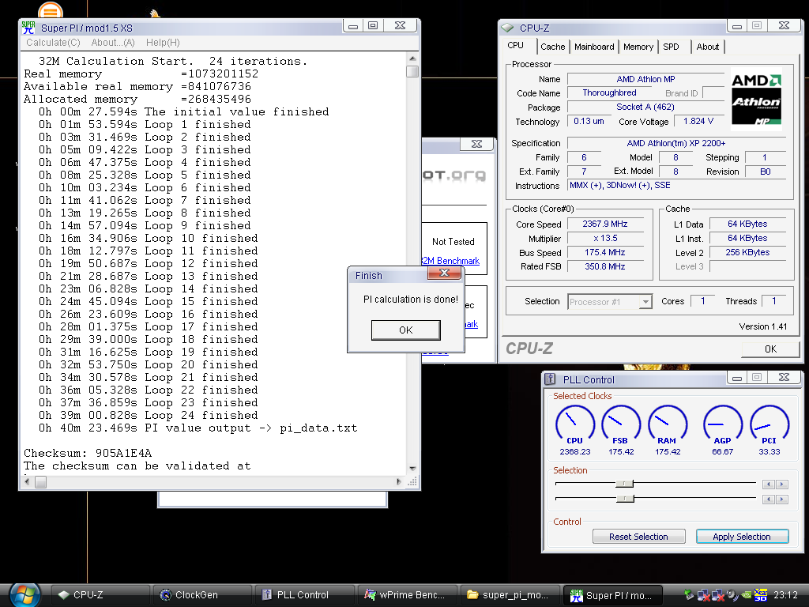809x607 pixels.
Task: Open the About...(A) menu in Super PI
Action: pyautogui.click(x=113, y=43)
